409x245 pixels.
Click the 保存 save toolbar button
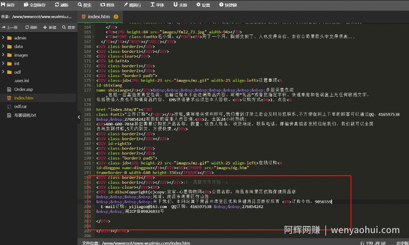coord(8,5)
